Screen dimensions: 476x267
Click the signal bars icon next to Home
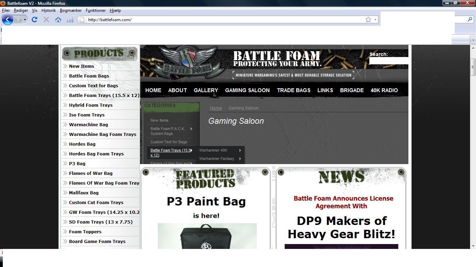[70, 19]
